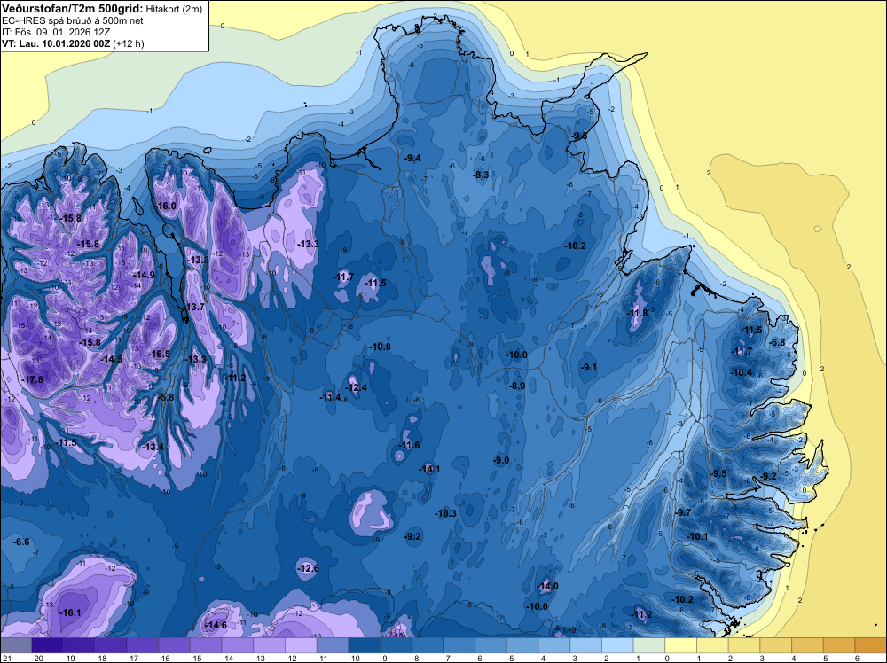Click the -9.1 temperature value
The image size is (887, 663).
(589, 367)
